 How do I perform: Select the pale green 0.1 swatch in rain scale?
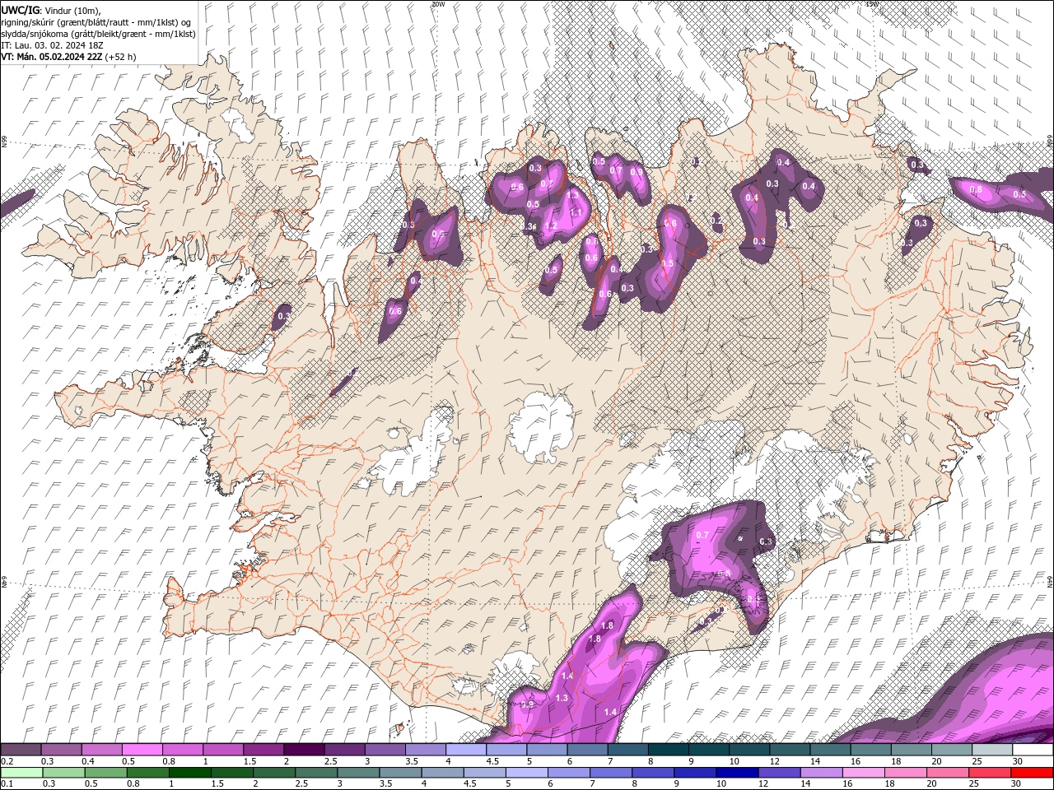coord(21,773)
